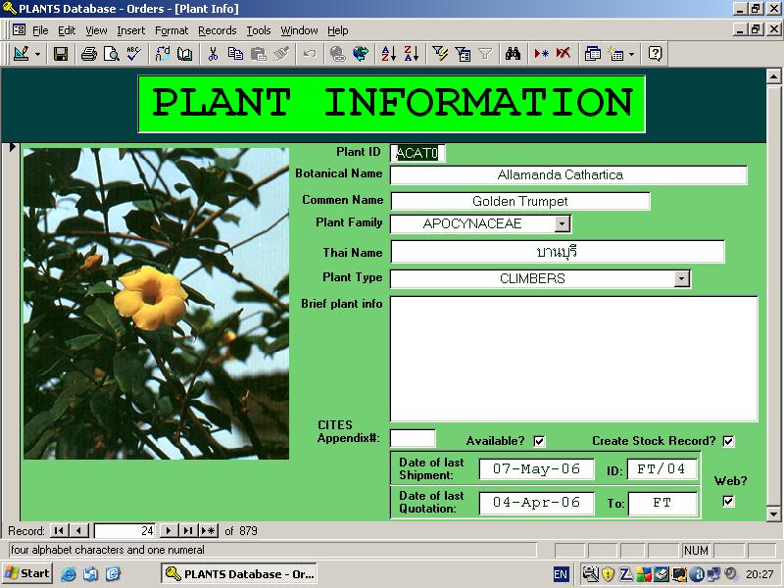
Task: Go to the last record
Action: (188, 530)
